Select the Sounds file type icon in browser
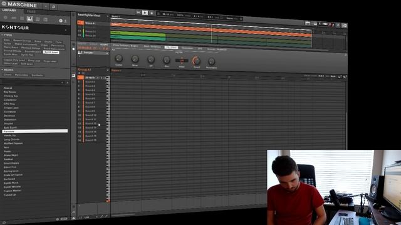The width and height of the screenshot is (401, 225). pos(22,18)
